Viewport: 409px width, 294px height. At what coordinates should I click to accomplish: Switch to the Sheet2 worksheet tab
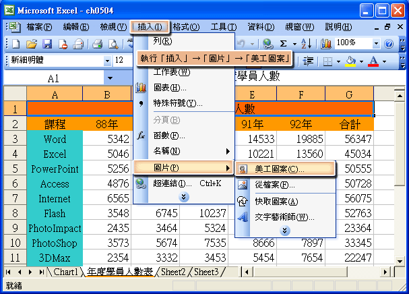[x=173, y=272]
